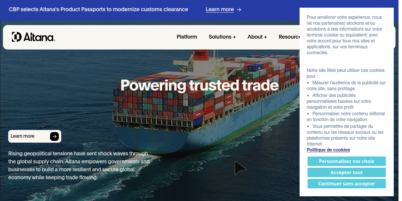Click the Altana wordmark in the navbar

39,37
